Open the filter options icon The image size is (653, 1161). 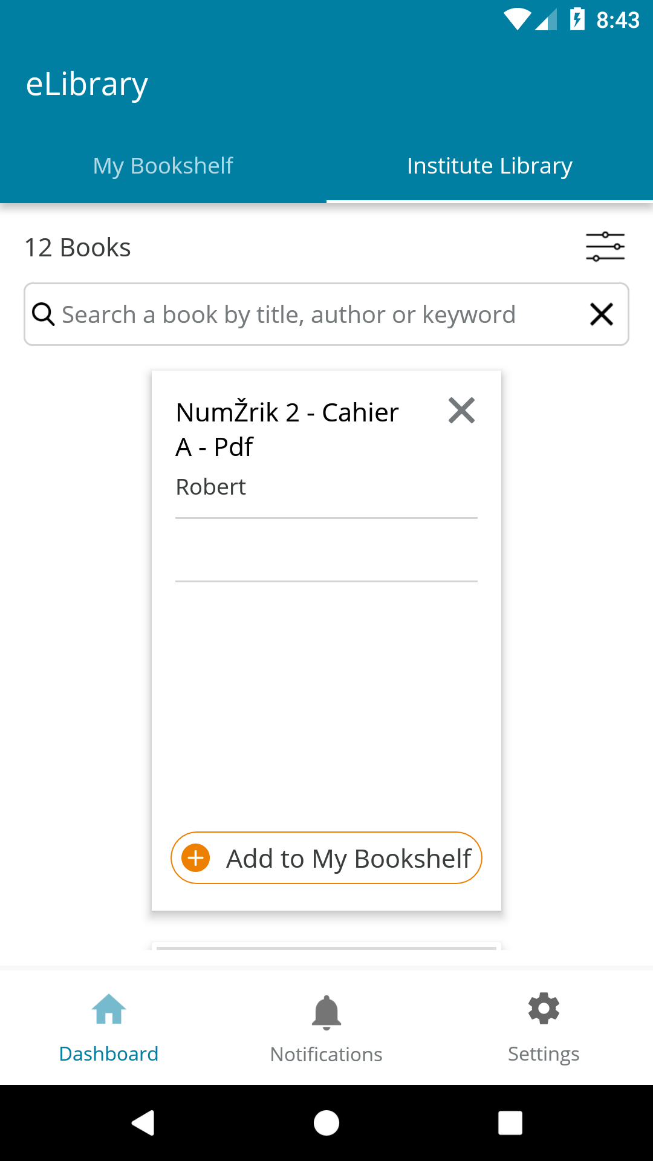pos(605,247)
